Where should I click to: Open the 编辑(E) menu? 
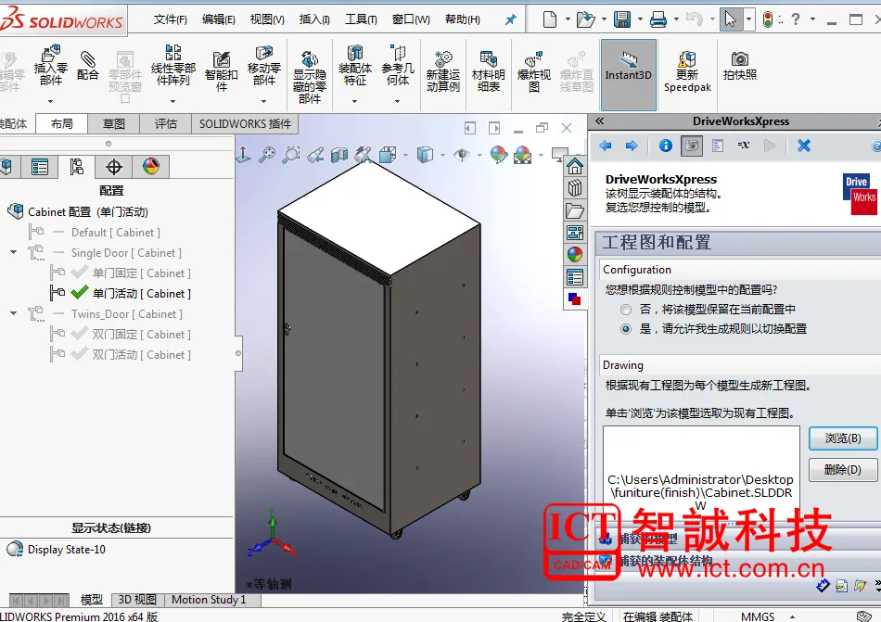(x=219, y=19)
